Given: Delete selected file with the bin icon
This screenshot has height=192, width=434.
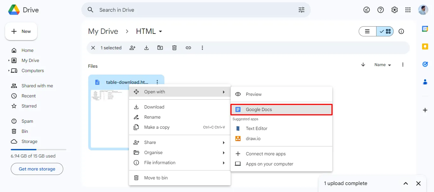Looking at the screenshot, I should (174, 47).
